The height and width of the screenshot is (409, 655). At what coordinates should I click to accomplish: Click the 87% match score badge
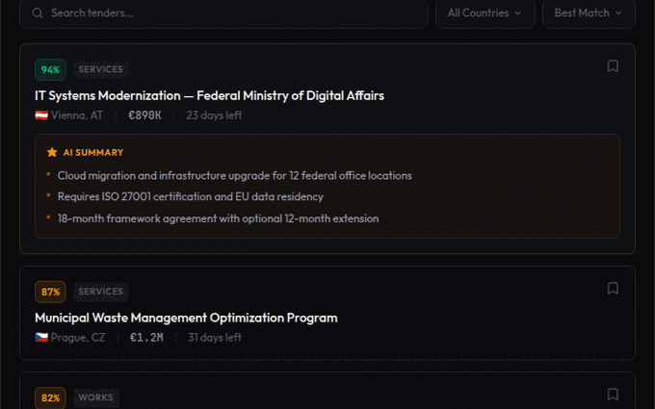[50, 292]
